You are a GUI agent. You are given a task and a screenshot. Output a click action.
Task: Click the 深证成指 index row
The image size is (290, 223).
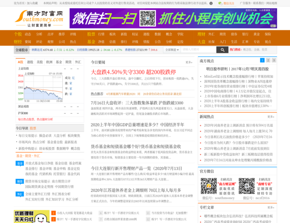click(49, 107)
